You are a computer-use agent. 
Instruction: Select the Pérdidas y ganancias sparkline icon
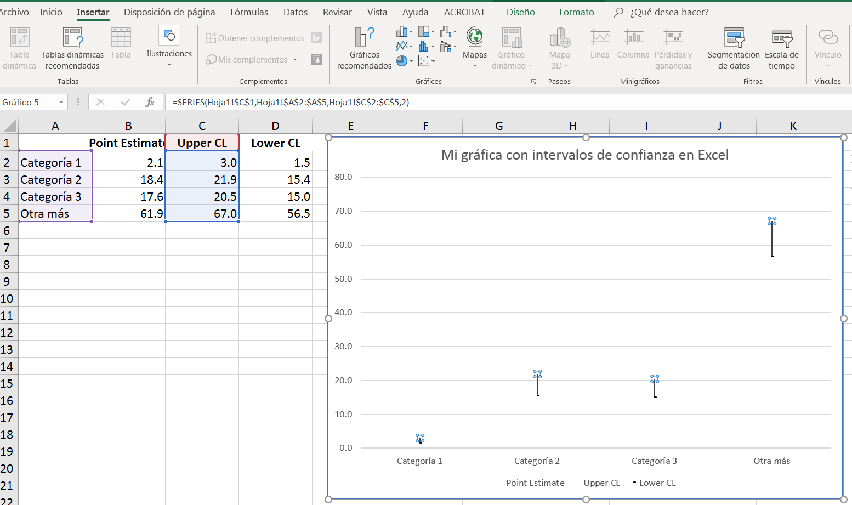673,47
